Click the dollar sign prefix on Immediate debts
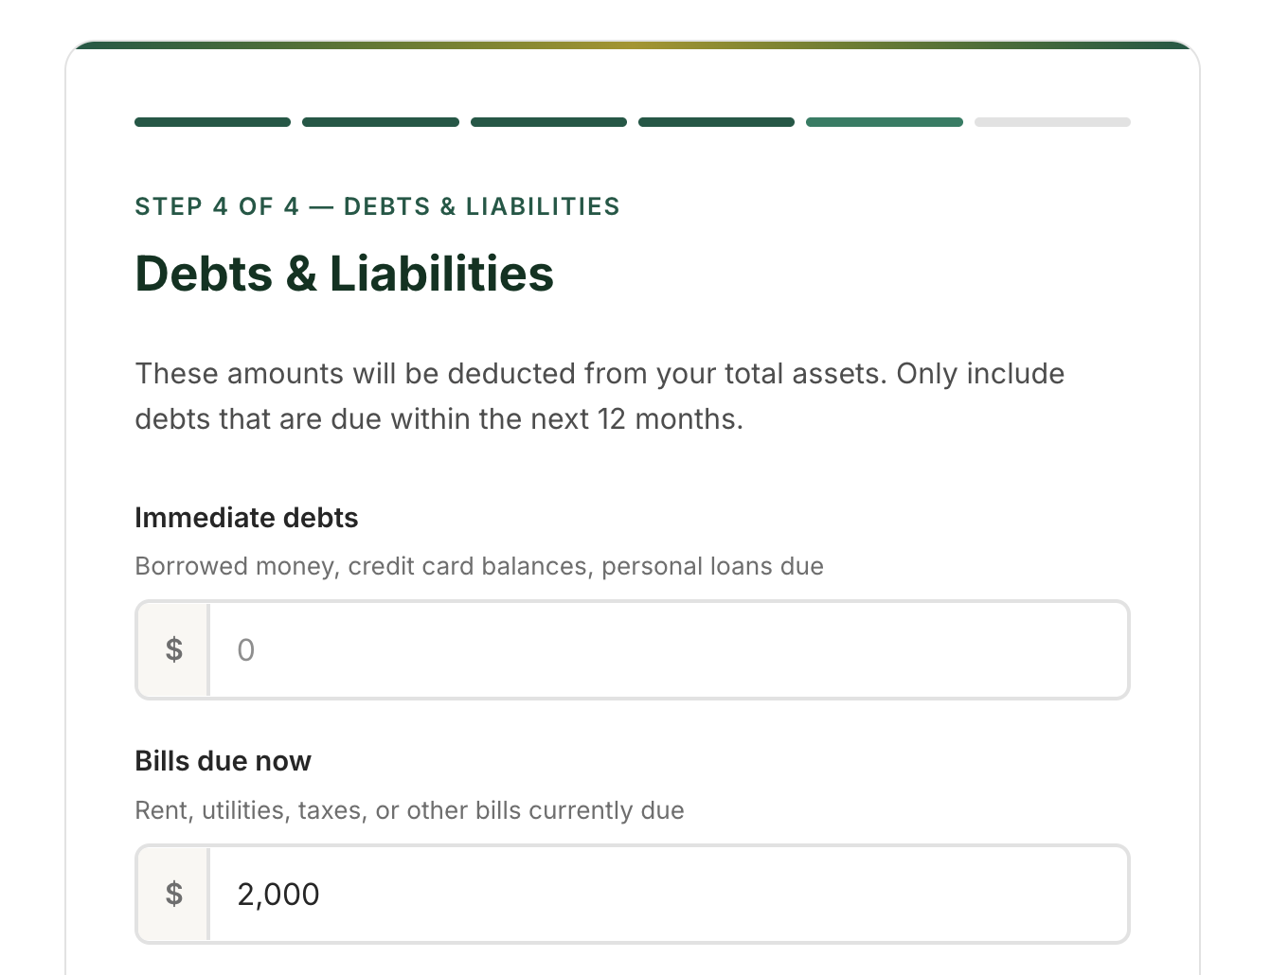 (173, 649)
